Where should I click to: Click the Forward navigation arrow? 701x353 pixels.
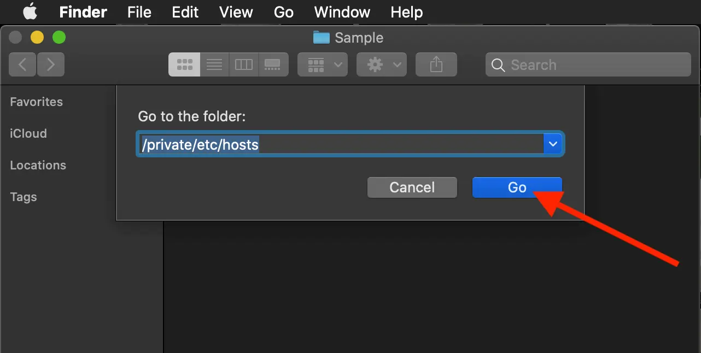click(51, 64)
